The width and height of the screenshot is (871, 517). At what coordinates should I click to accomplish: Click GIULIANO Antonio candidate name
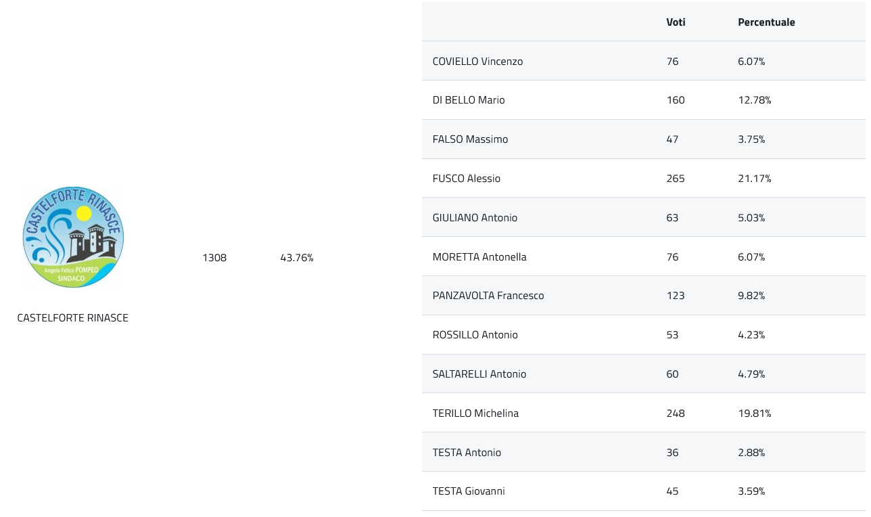pyautogui.click(x=475, y=217)
